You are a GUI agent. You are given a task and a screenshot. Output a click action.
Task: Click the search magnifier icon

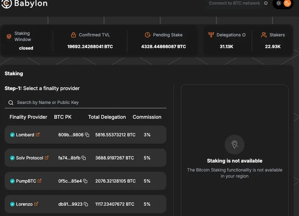pyautogui.click(x=11, y=103)
